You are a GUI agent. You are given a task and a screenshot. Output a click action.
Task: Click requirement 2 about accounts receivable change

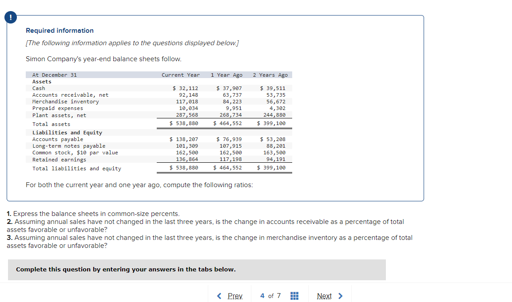click(x=206, y=226)
